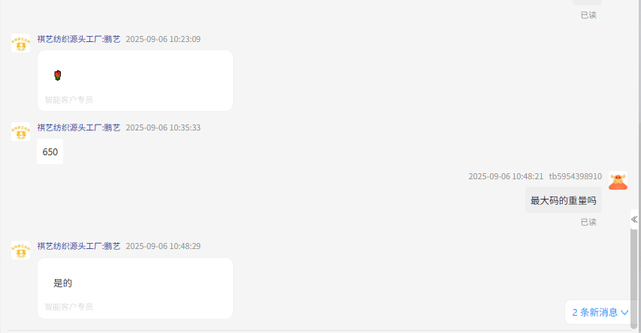Viewport: 641px width, 333px height.
Task: Click seller avatar beside the 10:35:33 message
Action: coord(20,132)
